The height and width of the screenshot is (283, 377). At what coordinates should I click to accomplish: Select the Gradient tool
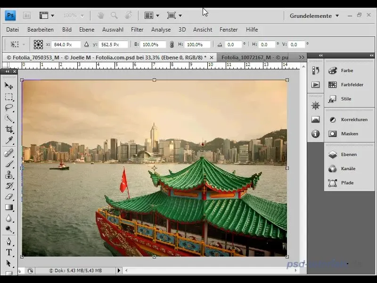pos(9,207)
